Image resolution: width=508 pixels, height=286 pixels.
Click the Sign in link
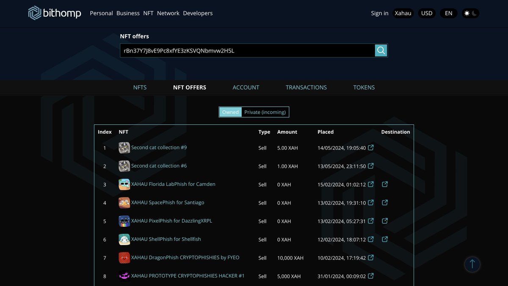[380, 13]
